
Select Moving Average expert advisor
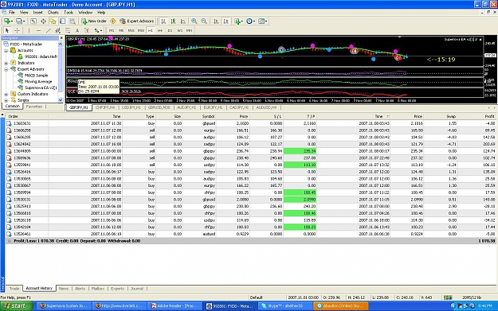pos(37,81)
